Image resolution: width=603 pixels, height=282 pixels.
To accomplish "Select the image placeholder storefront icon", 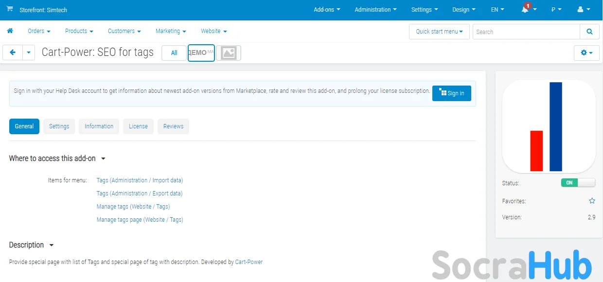I will [229, 53].
